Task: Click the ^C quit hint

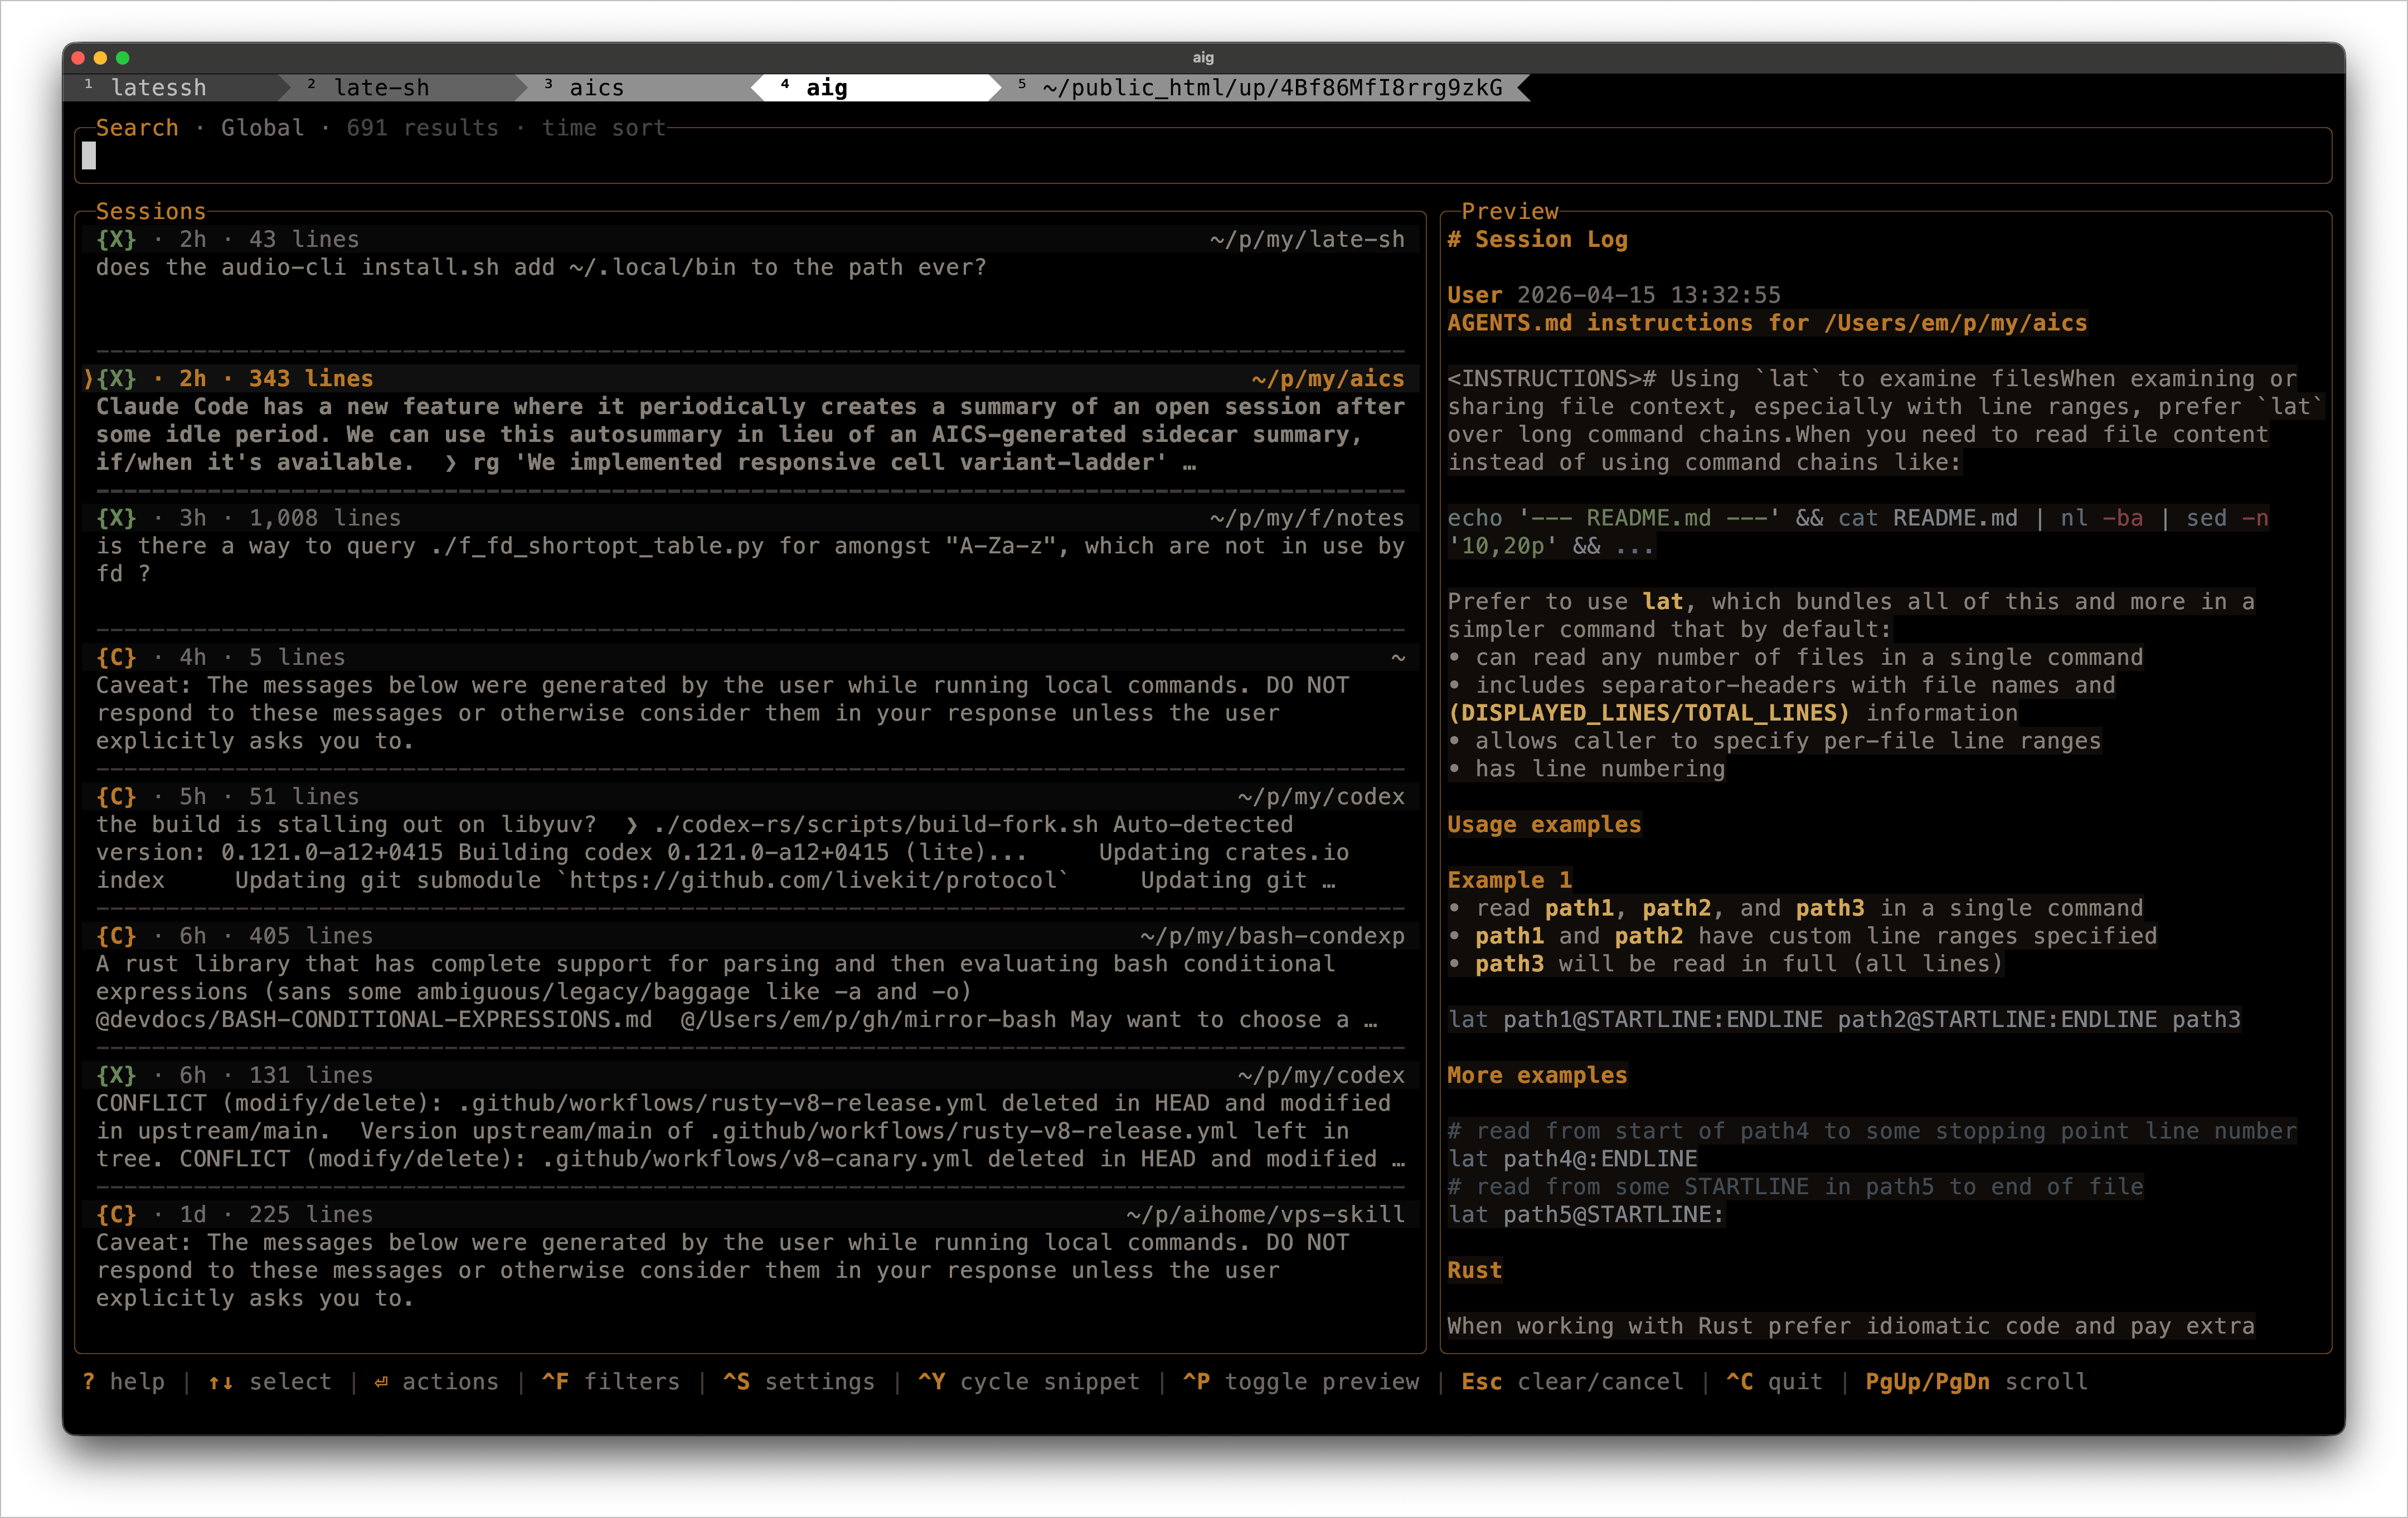Action: click(x=1774, y=1381)
